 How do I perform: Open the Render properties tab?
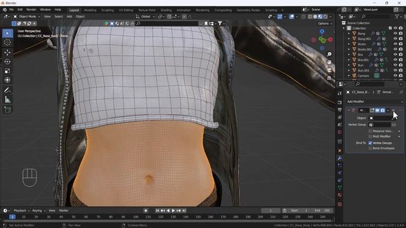pos(339,103)
